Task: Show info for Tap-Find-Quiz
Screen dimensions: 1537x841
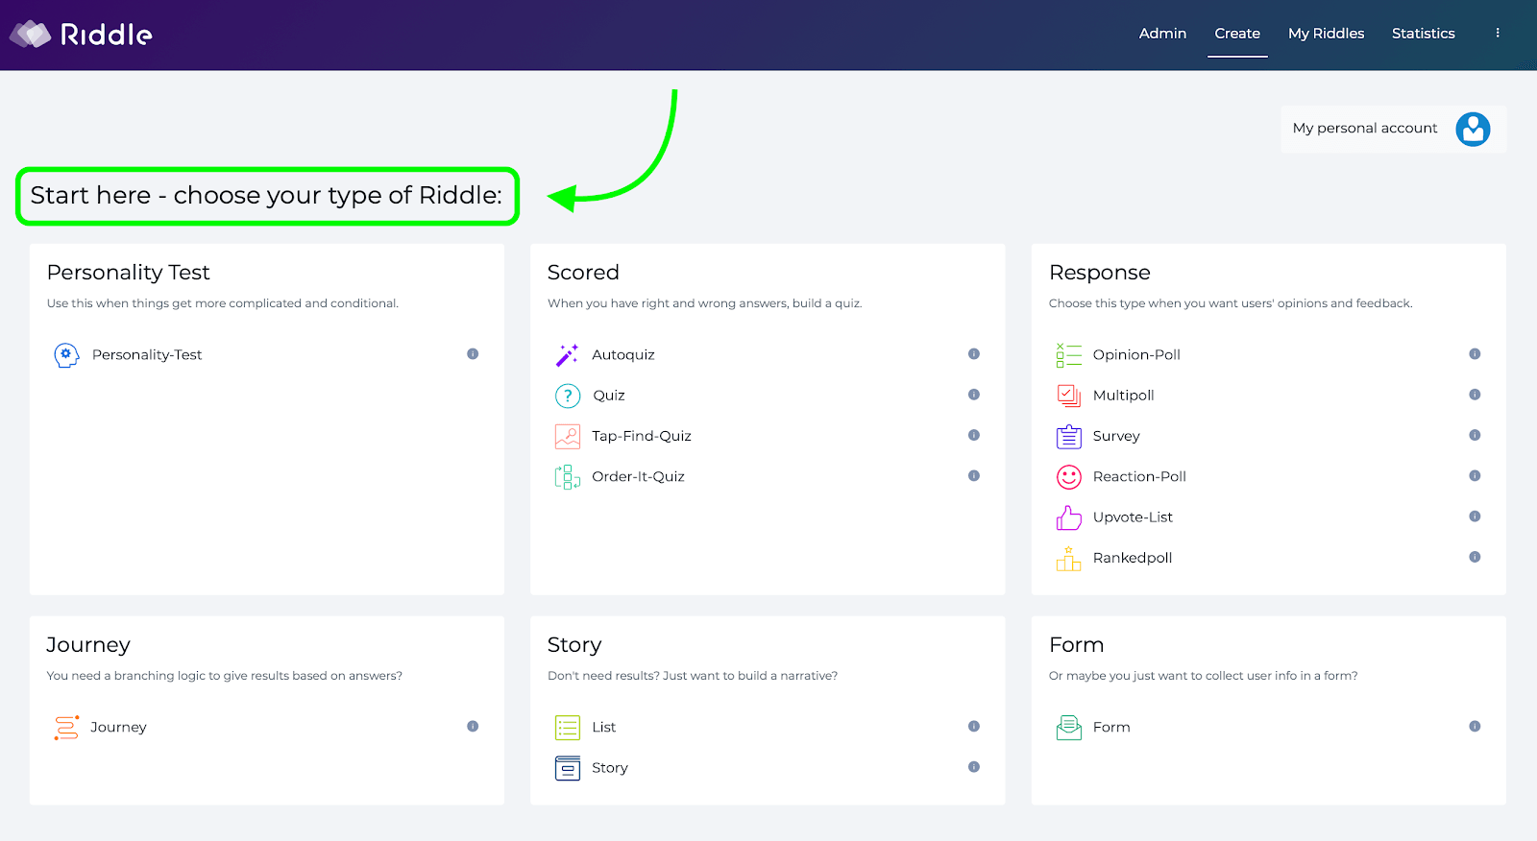Action: [x=974, y=435]
